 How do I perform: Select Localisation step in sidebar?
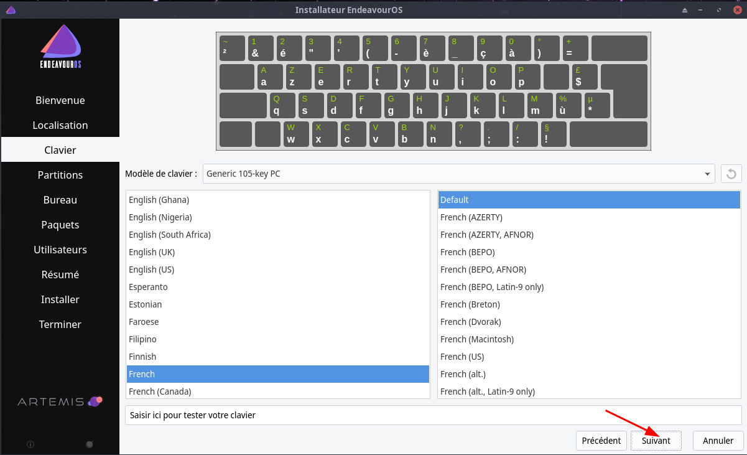coord(60,125)
